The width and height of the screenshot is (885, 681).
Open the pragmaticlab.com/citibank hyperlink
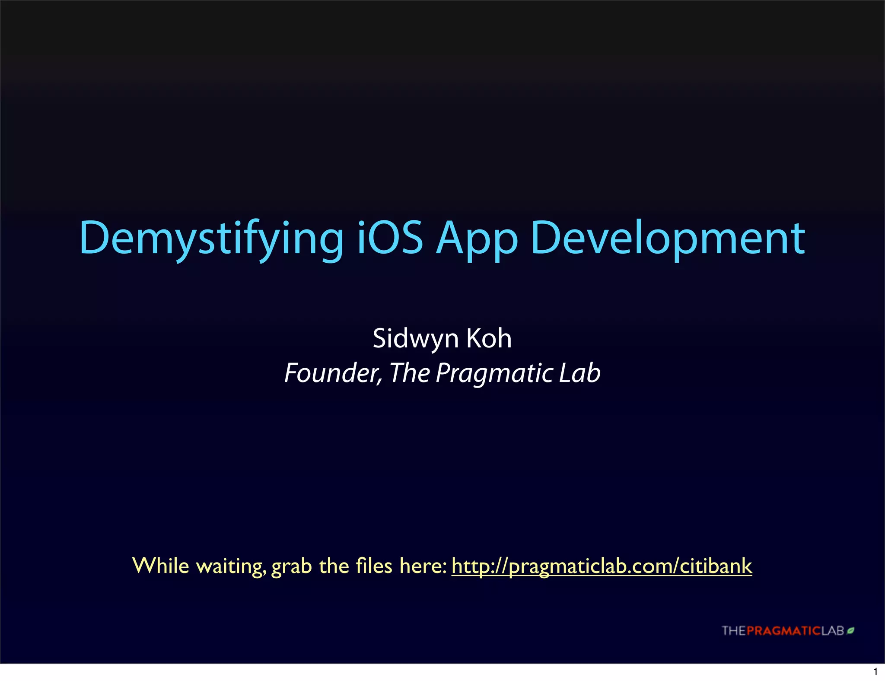(602, 566)
